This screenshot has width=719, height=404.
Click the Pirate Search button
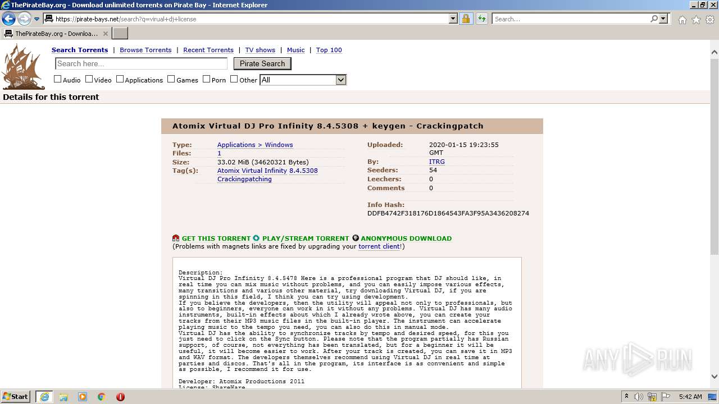pyautogui.click(x=262, y=63)
